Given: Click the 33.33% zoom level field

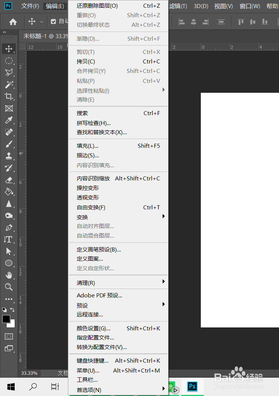Looking at the screenshot, I should [x=29, y=373].
